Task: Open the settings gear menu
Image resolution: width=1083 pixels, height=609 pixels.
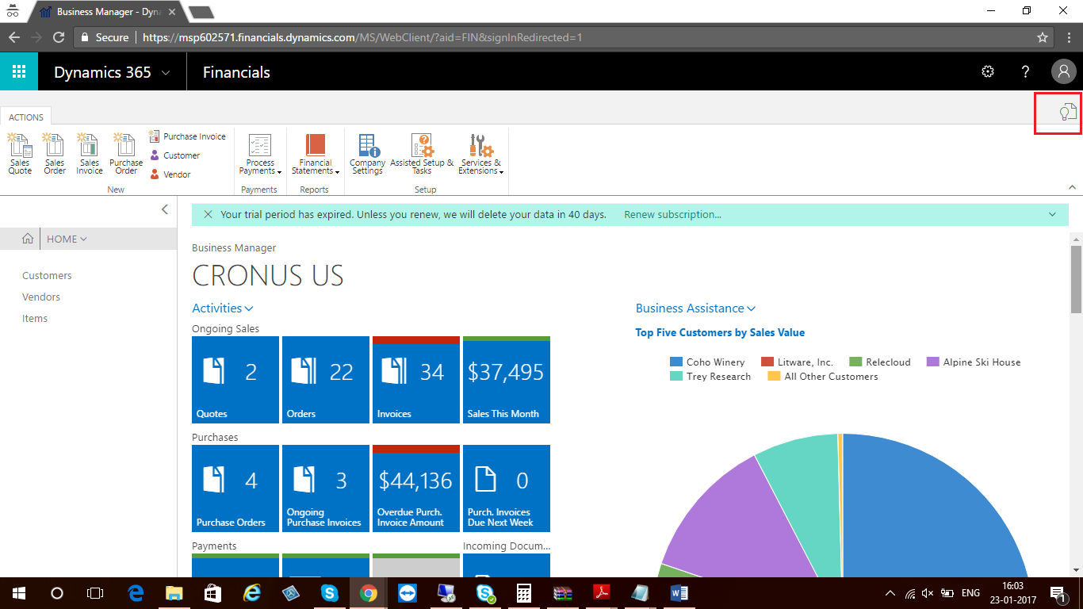Action: (988, 71)
